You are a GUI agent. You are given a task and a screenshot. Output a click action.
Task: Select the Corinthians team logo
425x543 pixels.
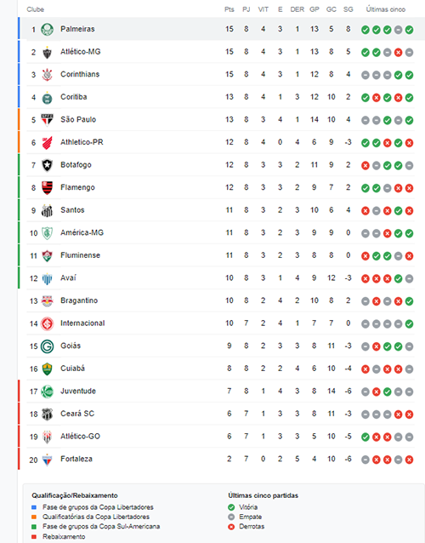click(47, 75)
